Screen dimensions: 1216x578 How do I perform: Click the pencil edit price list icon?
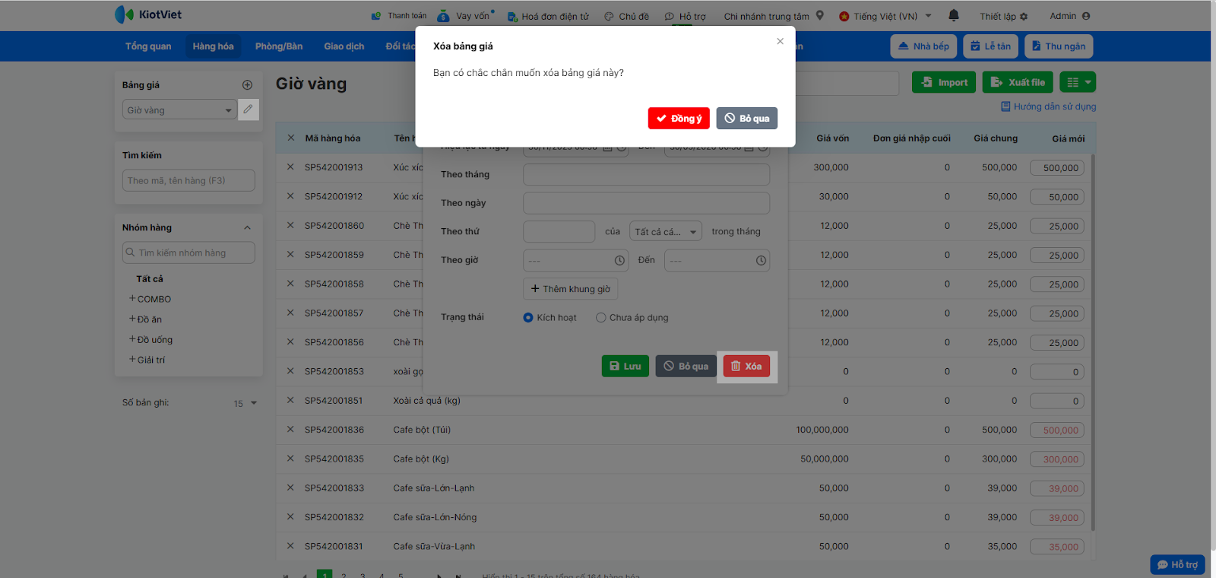pos(248,110)
